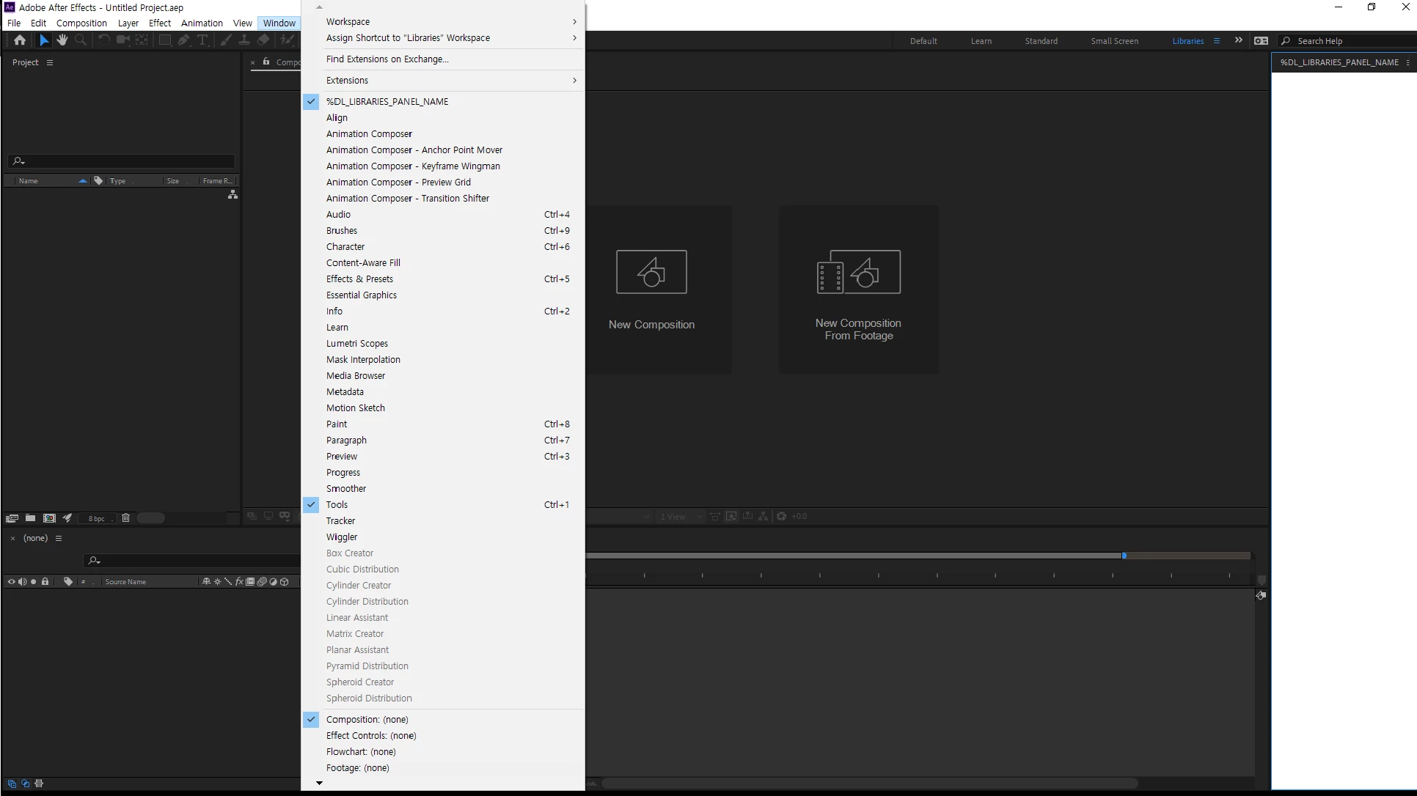Click New Composition From Footage
This screenshot has width=1417, height=796.
[858, 290]
